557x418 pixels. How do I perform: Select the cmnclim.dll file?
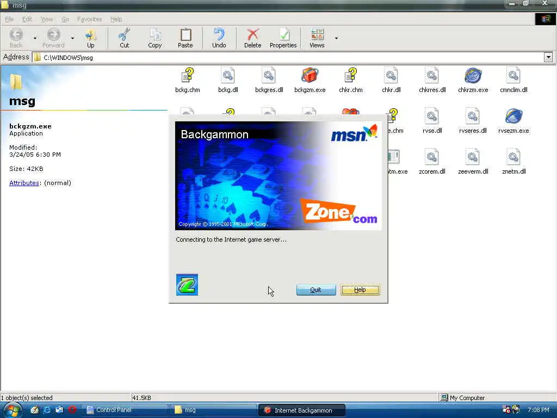pos(513,81)
